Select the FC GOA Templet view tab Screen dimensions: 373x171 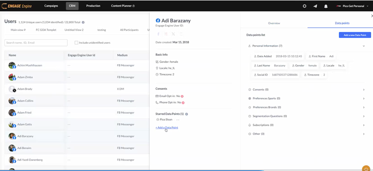coord(46,30)
